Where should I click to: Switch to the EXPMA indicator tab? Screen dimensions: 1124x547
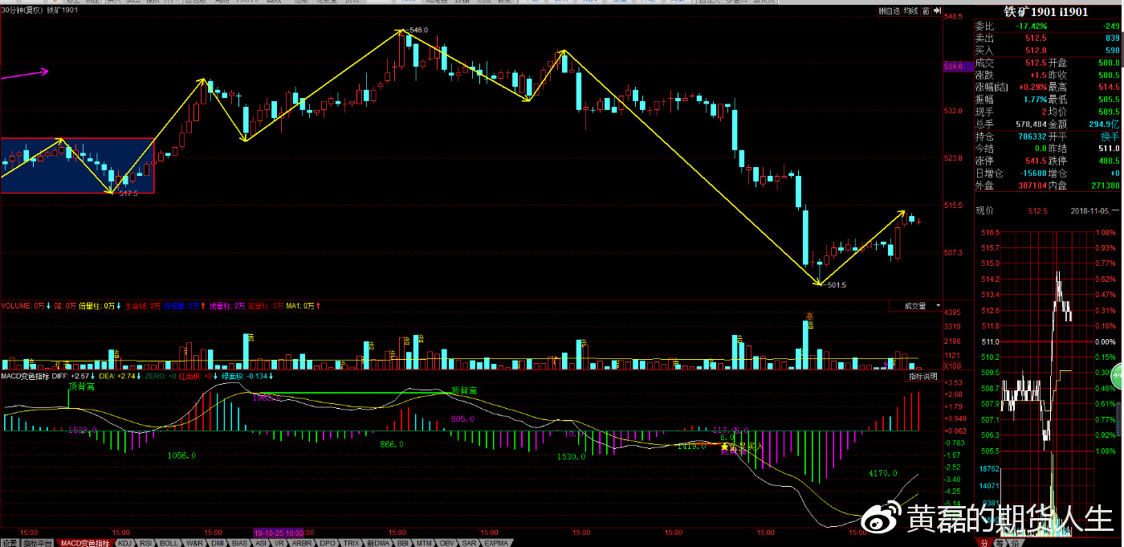(x=496, y=543)
